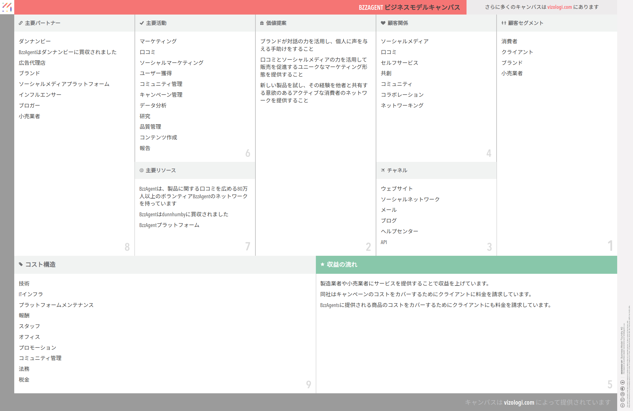Open the vizologi.com link in top banner
This screenshot has width=633, height=411.
(560, 7)
